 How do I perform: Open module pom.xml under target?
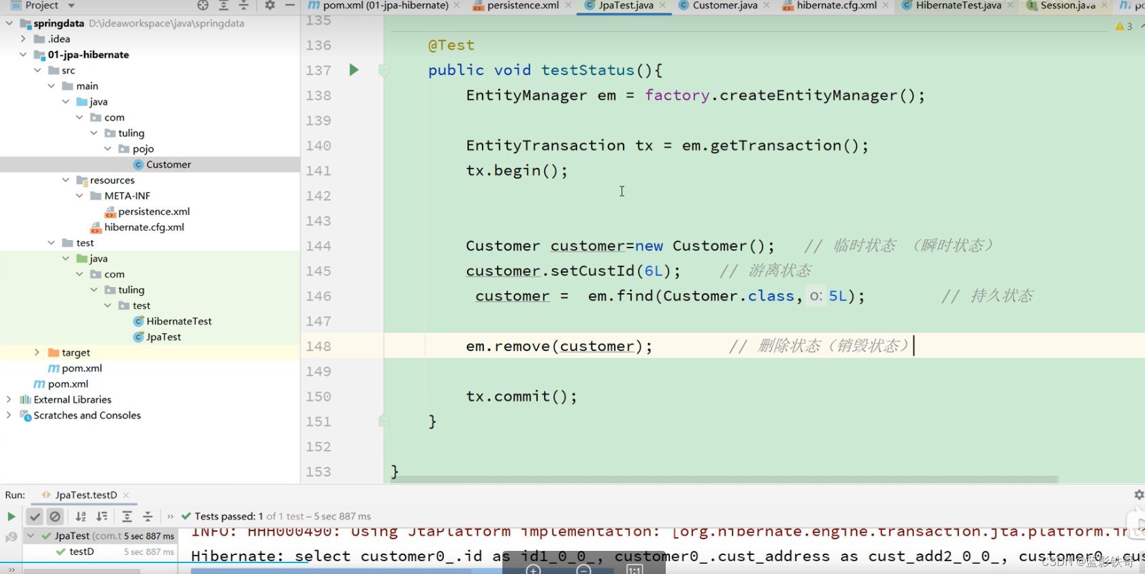[x=82, y=368]
